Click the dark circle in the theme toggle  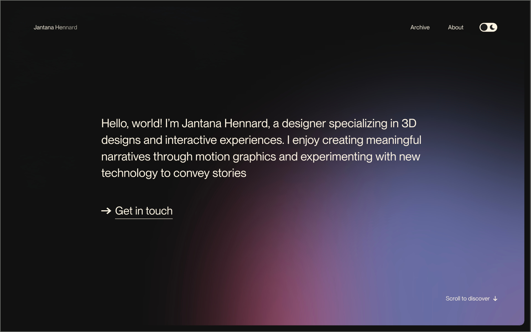(x=484, y=27)
